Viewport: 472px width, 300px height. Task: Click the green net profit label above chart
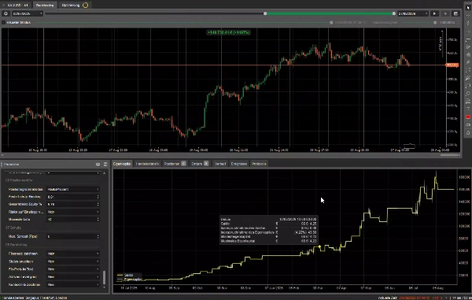(x=228, y=32)
